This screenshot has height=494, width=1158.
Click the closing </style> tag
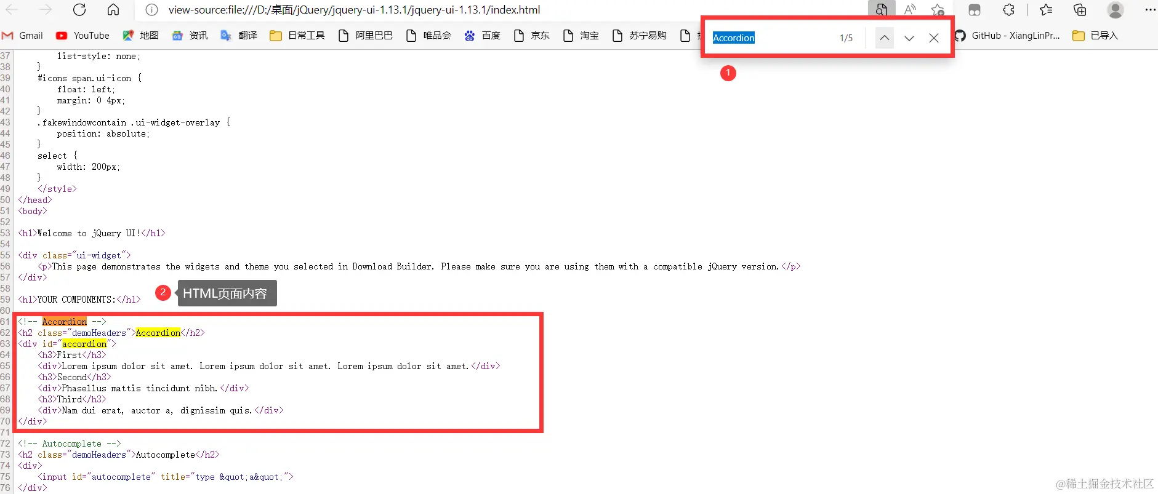point(57,189)
